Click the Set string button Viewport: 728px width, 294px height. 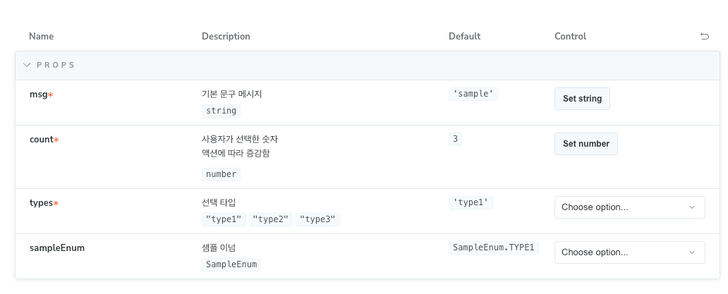[x=582, y=99]
